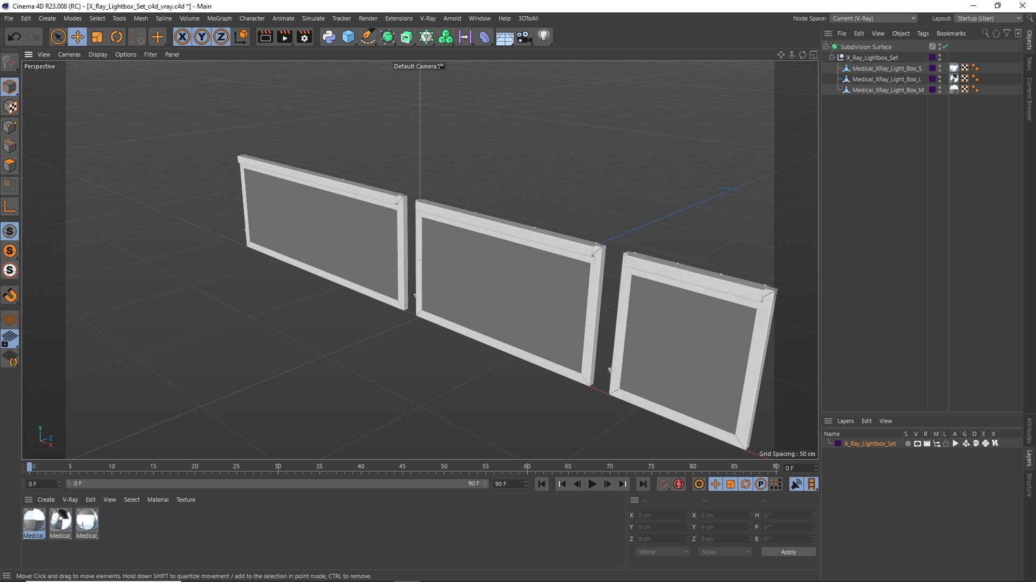
Task: Toggle Subdivision Surface enabled checkmark
Action: point(945,47)
